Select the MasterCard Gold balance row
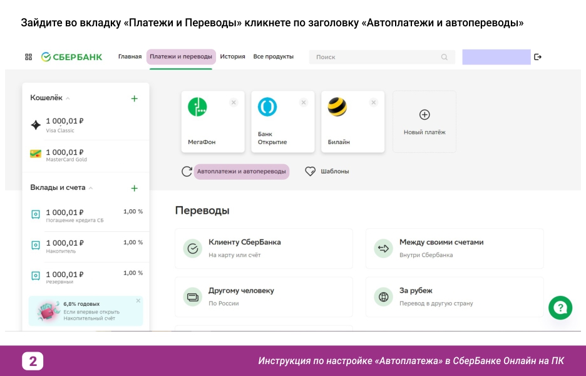 point(86,155)
